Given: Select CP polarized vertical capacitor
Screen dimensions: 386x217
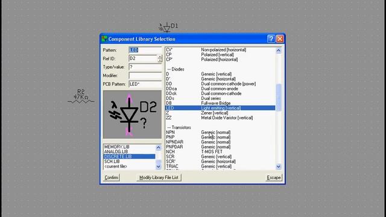Looking at the screenshot, I should coord(220,55).
